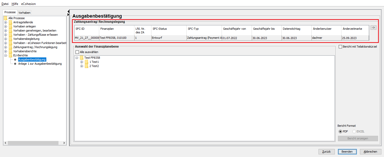
Task: Click the sidebar scrollbar left arrow
Action: coord(5,143)
